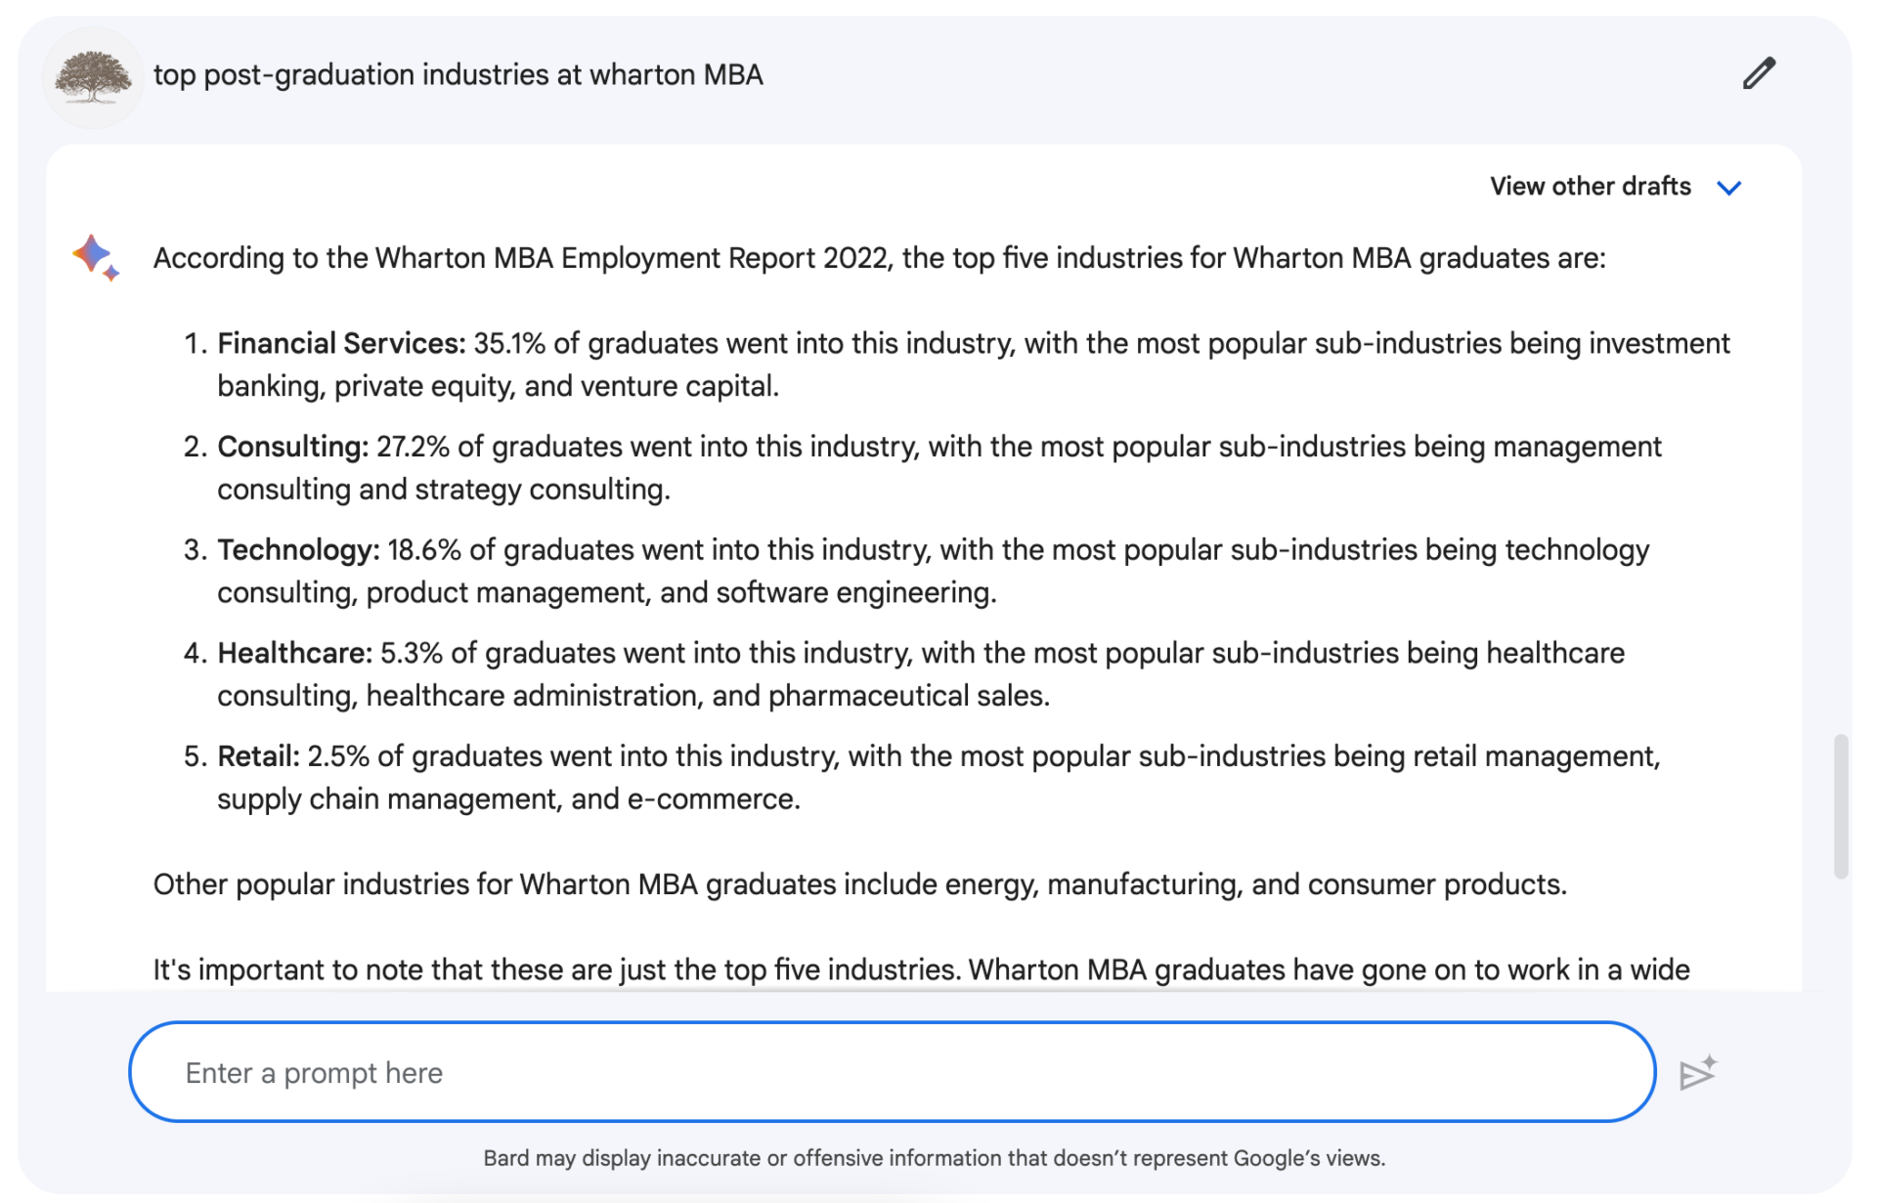Click the Bard disclaimer text at bottom

pos(935,1158)
